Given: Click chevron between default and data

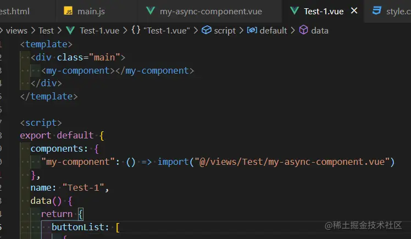Looking at the screenshot, I should [x=293, y=31].
